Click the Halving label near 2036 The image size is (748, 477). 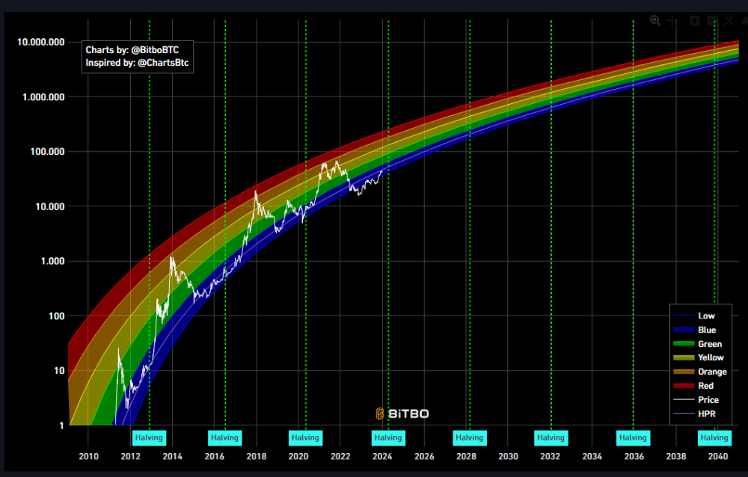click(x=632, y=437)
